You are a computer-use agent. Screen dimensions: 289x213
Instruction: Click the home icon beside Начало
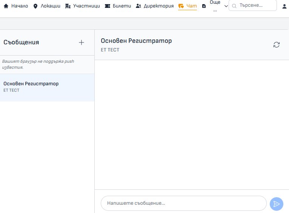6,6
